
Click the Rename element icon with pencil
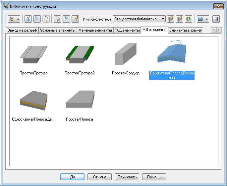75,19
